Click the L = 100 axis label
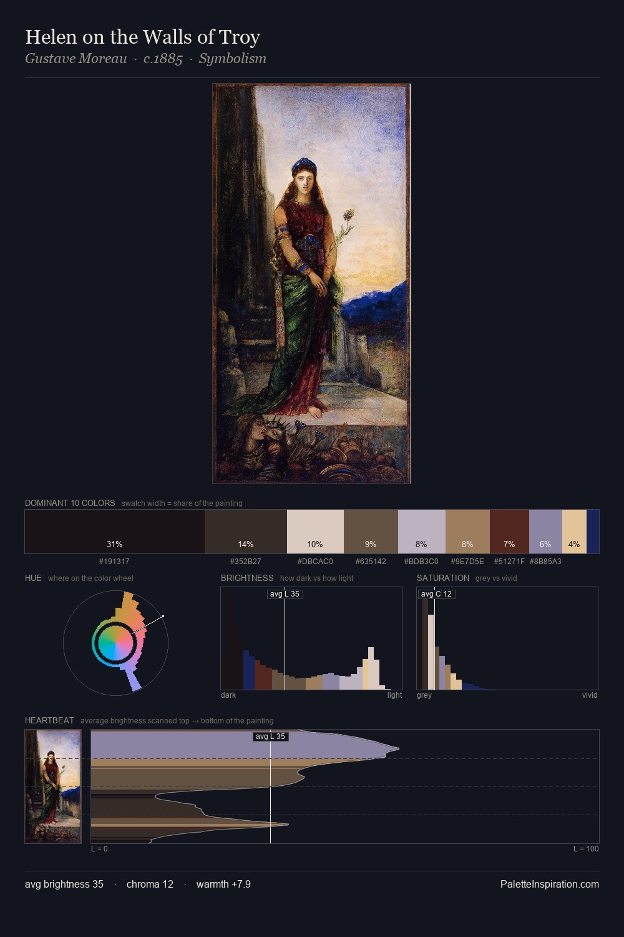624x937 pixels. tap(586, 849)
